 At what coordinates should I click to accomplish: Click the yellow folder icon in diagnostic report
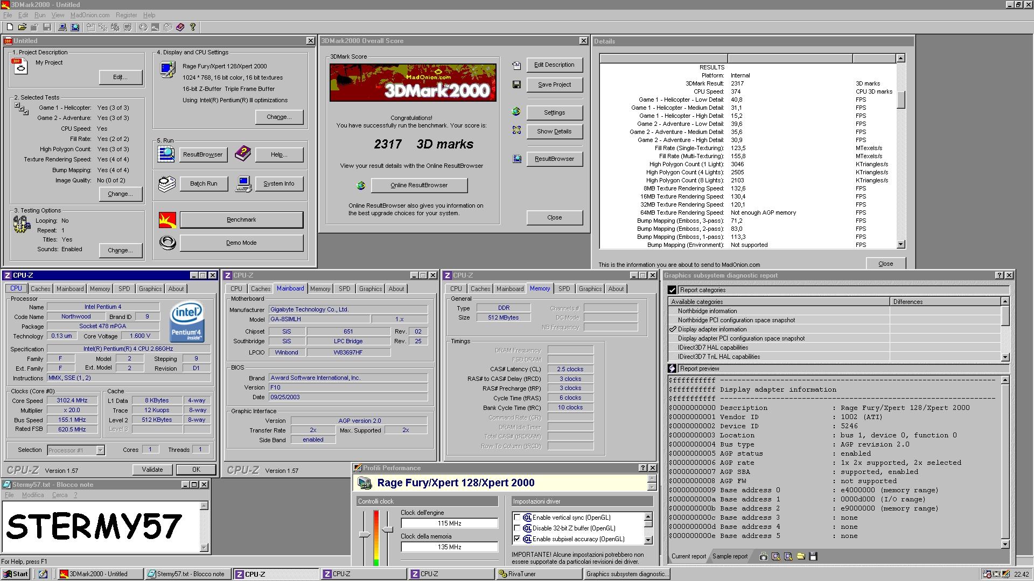(801, 557)
